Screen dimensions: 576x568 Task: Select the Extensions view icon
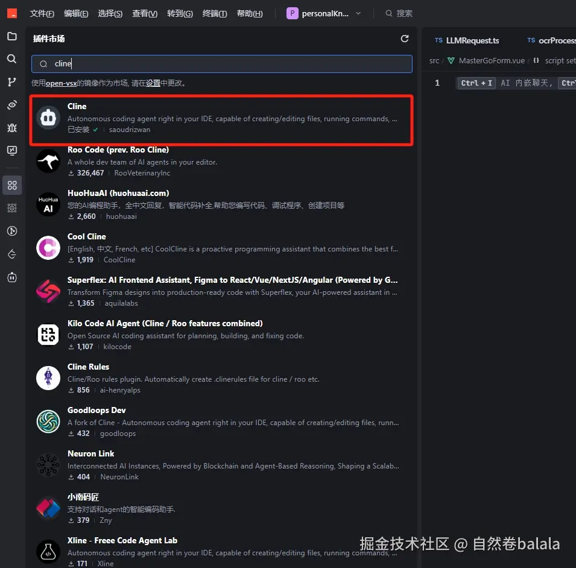pos(12,185)
